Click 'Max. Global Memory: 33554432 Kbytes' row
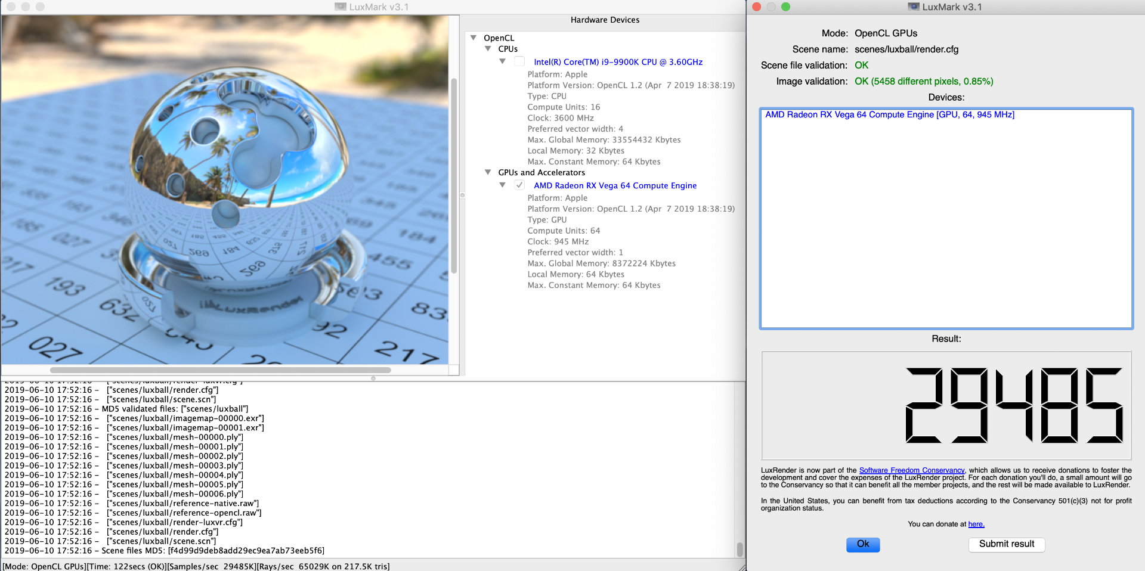1145x571 pixels. coord(604,140)
